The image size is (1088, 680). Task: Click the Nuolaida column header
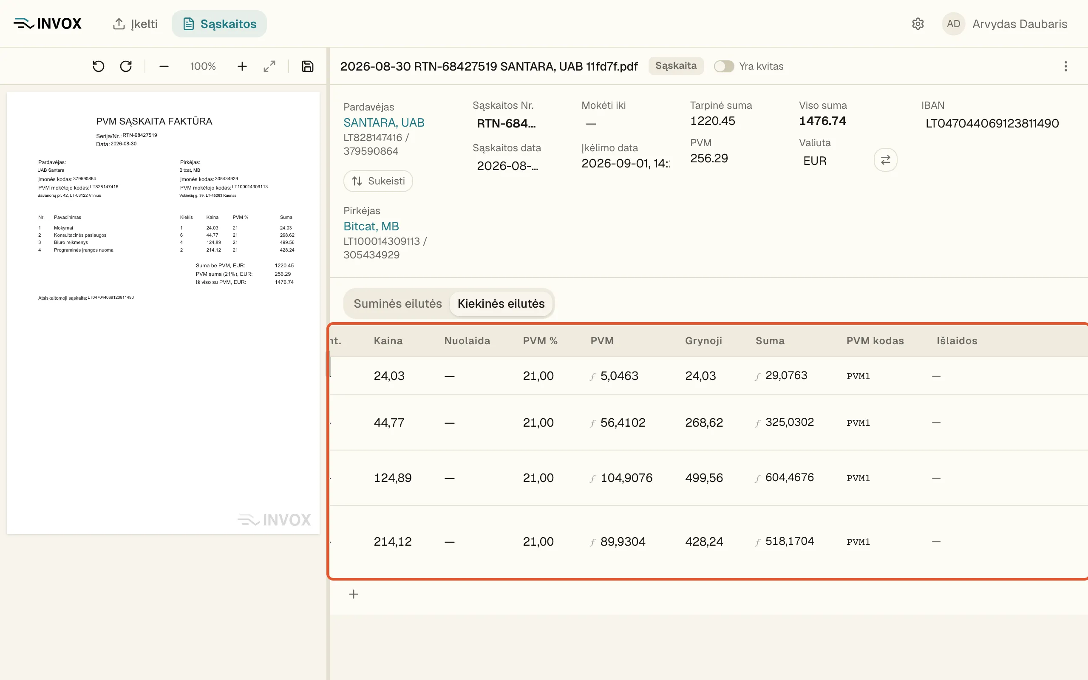(467, 341)
